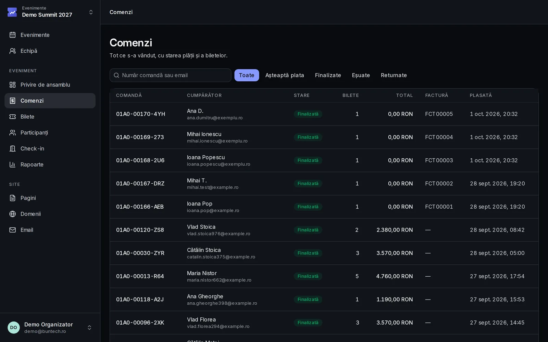Click the DO user avatar
The image size is (548, 342).
click(14, 328)
